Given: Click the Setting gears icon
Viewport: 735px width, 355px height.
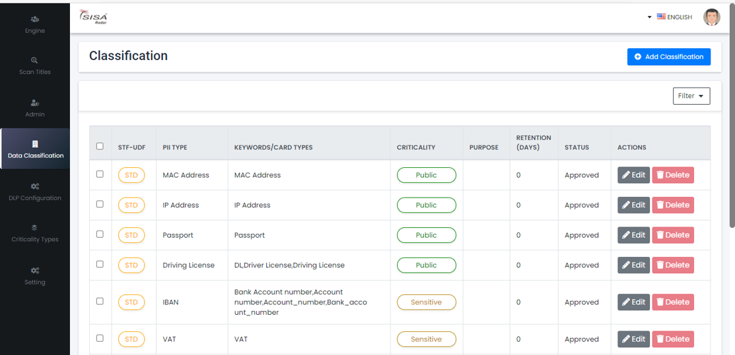Looking at the screenshot, I should 35,271.
